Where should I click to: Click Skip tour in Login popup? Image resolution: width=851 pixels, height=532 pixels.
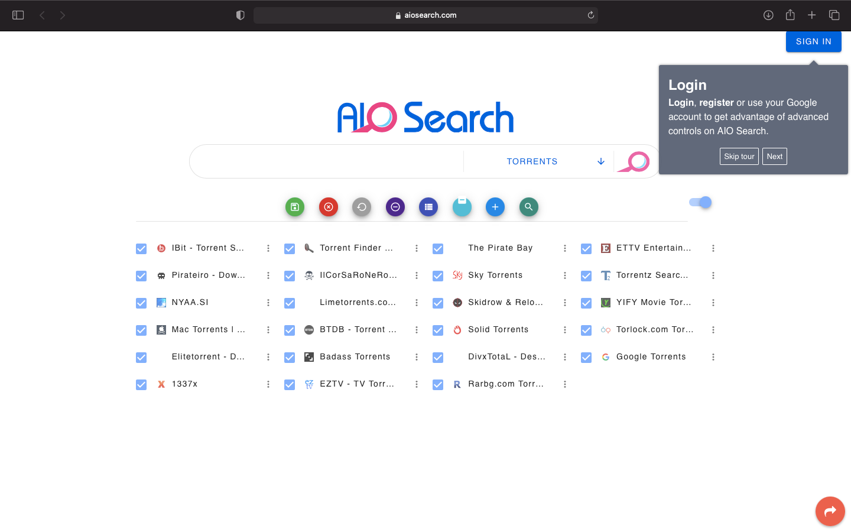[739, 157]
